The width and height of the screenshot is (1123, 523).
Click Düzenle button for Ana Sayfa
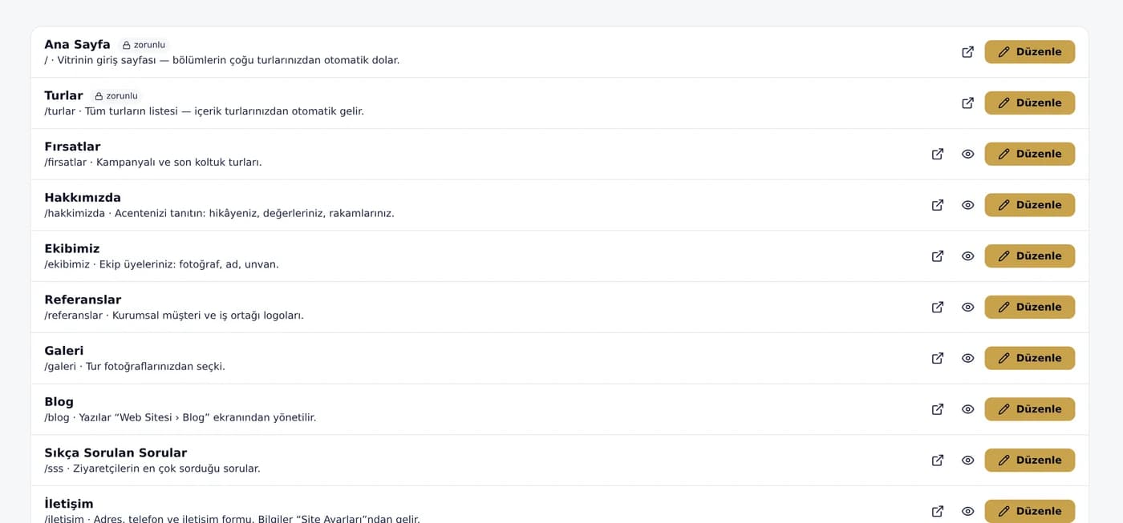[x=1029, y=52]
